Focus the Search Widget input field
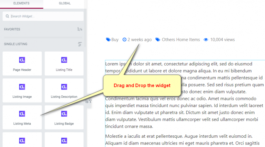The image size is (265, 147). pyautogui.click(x=43, y=16)
